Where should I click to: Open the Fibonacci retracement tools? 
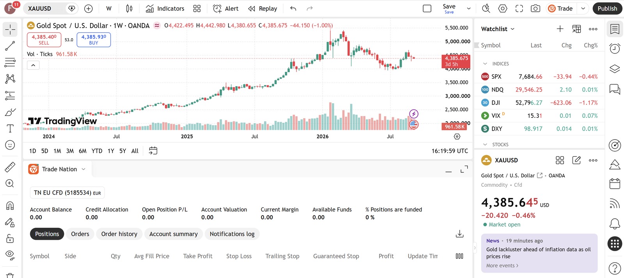pos(10,62)
